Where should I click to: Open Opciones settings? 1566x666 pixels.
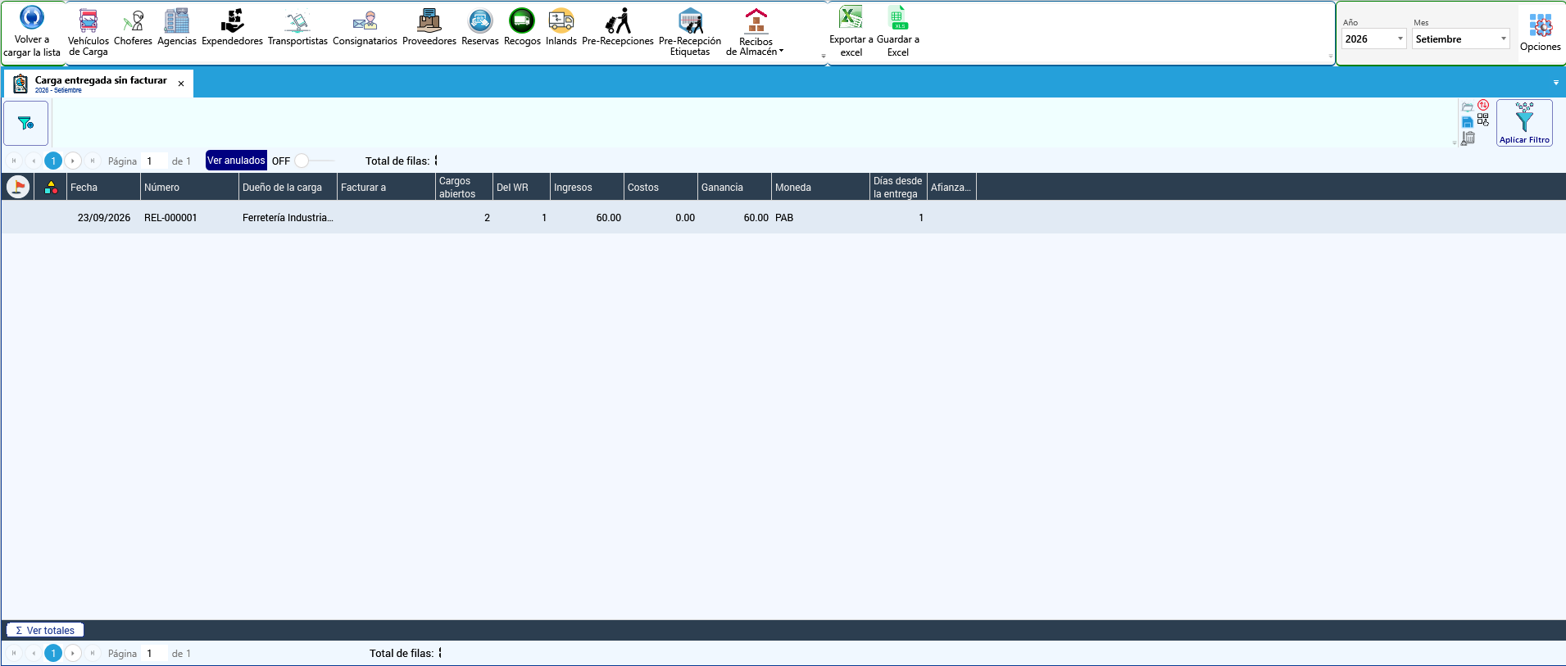pyautogui.click(x=1541, y=33)
